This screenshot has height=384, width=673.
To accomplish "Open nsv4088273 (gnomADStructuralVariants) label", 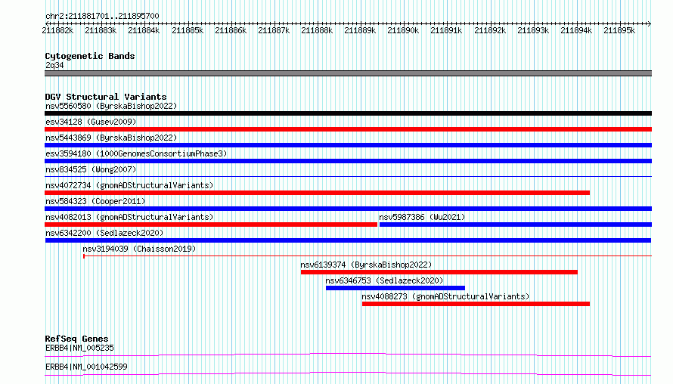I will (445, 296).
